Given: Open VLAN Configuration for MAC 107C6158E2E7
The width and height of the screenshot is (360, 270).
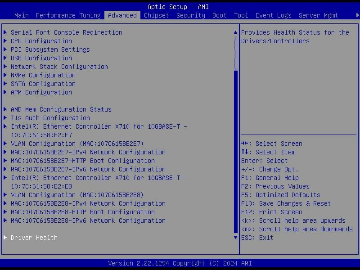Looking at the screenshot, I should point(77,144).
